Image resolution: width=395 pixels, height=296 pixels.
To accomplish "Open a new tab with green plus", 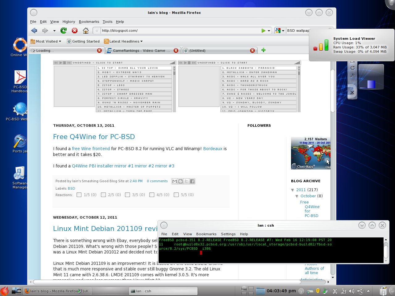I will pos(263,50).
